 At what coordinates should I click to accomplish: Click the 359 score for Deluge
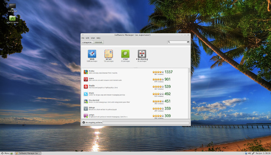click(168, 108)
